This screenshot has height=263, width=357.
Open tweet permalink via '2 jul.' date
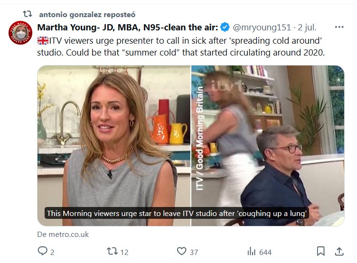306,27
